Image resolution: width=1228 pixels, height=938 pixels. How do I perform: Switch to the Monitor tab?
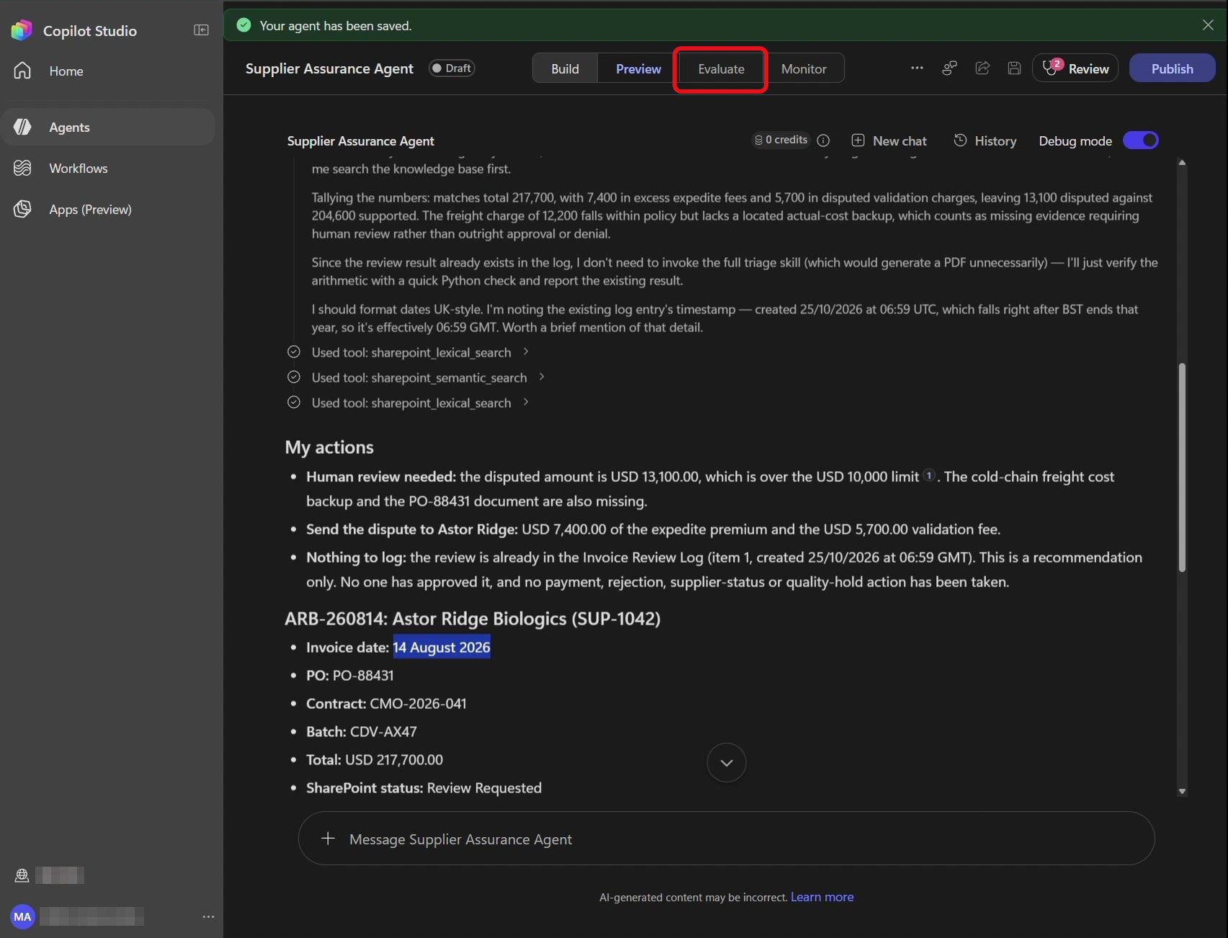804,68
